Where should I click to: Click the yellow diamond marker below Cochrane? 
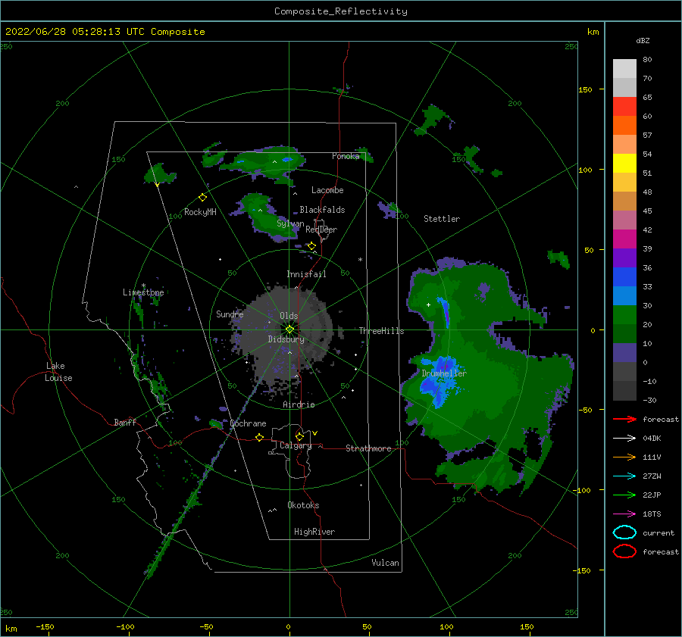pyautogui.click(x=259, y=437)
